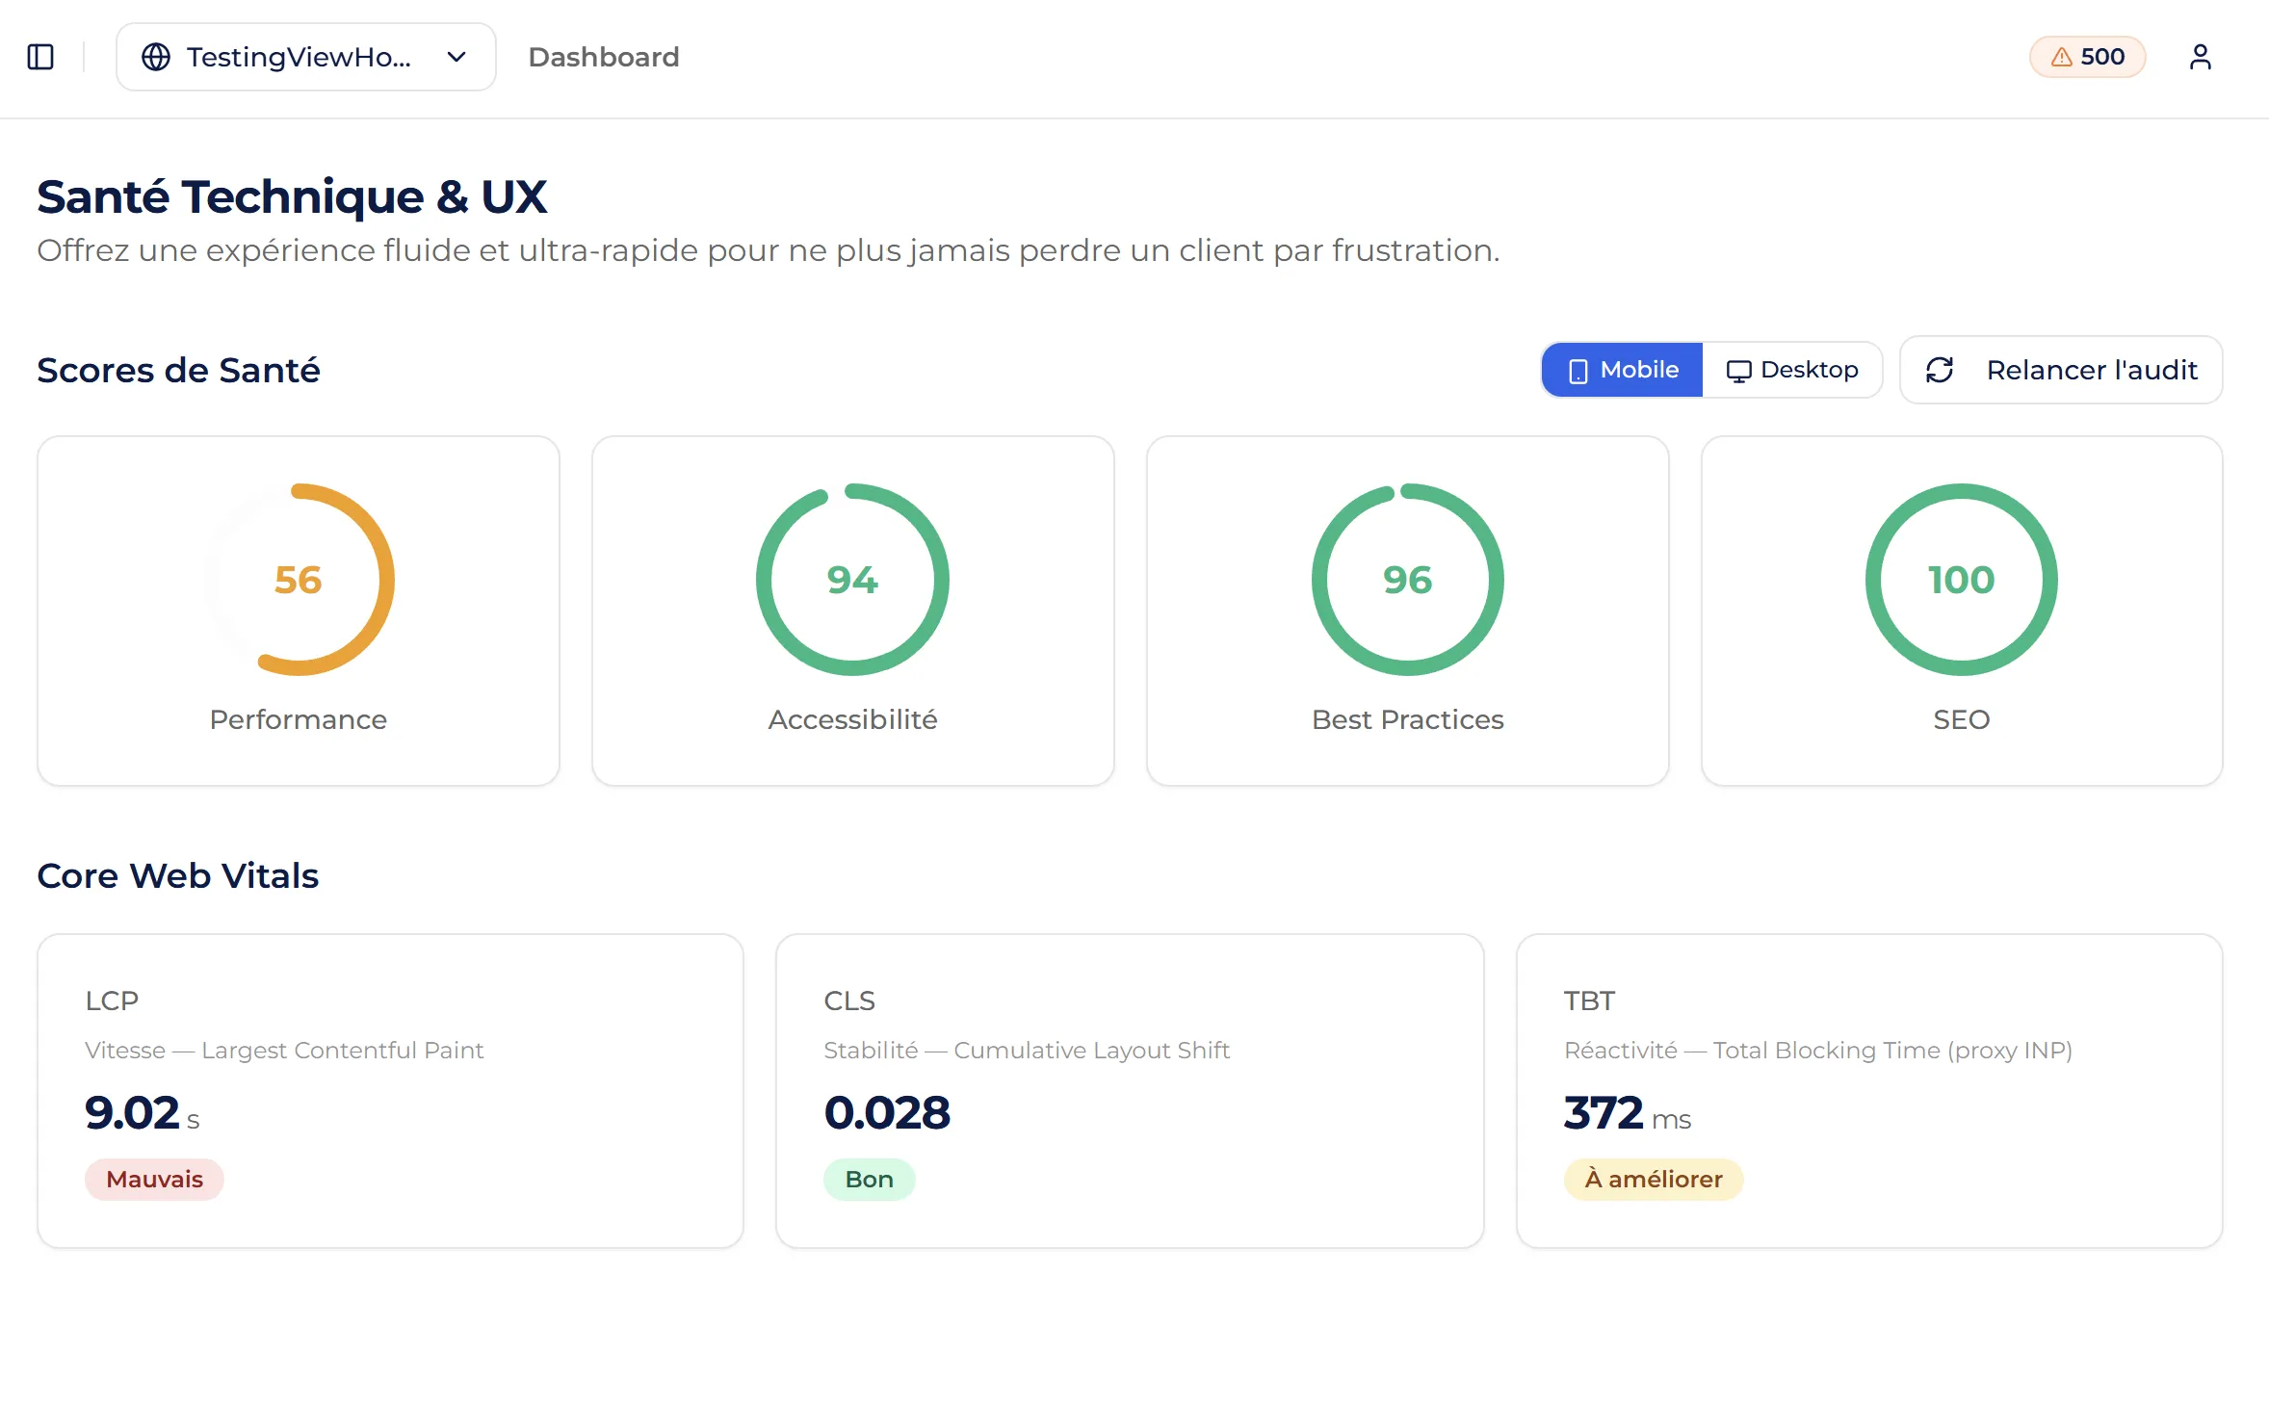This screenshot has height=1404, width=2269.
Task: Enable Mobile audit view
Action: point(1621,369)
